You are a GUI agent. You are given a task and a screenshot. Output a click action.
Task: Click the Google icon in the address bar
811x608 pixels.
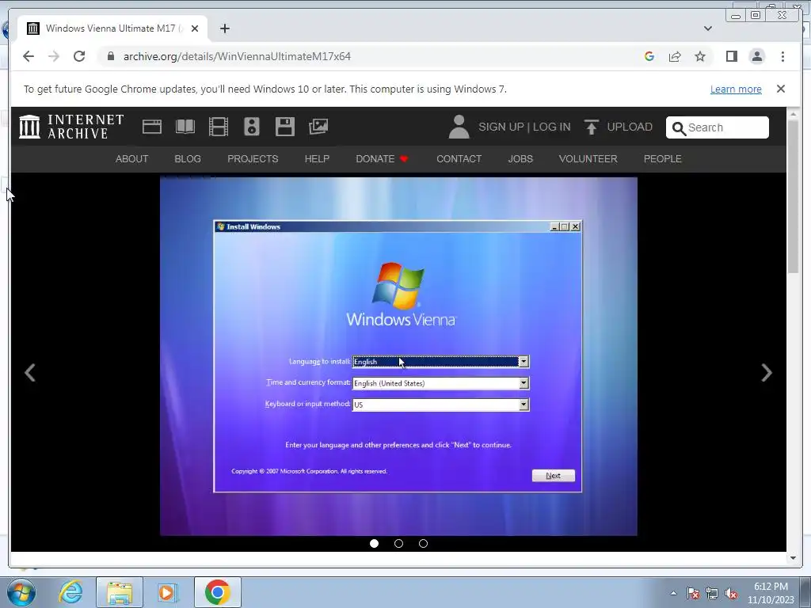pyautogui.click(x=649, y=56)
